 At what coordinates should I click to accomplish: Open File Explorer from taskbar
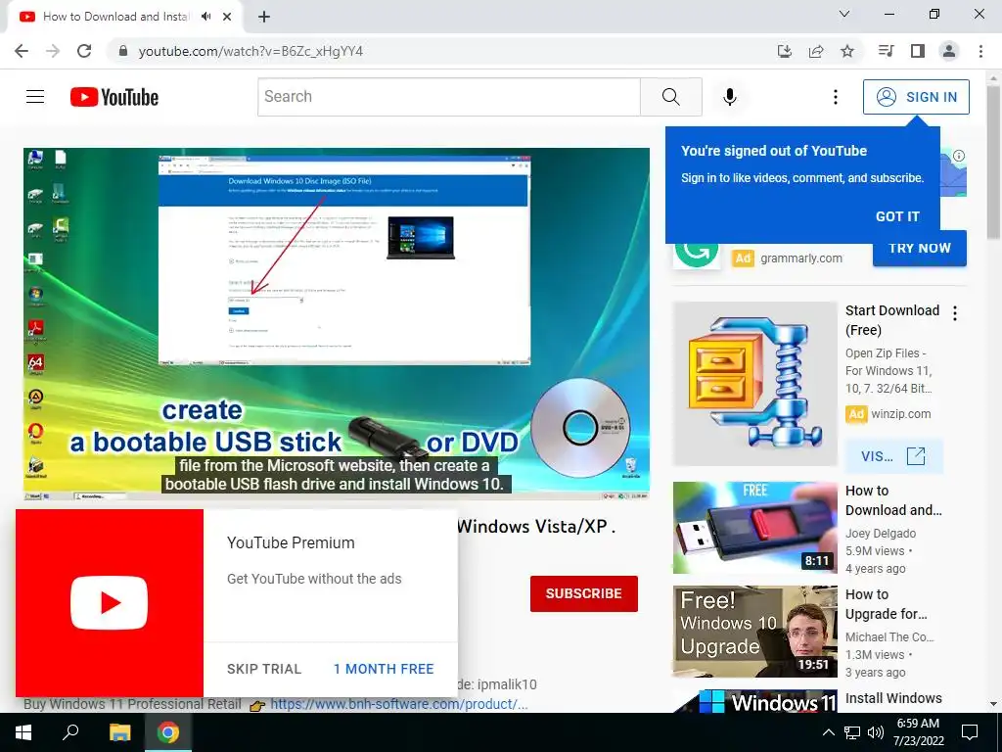point(119,732)
